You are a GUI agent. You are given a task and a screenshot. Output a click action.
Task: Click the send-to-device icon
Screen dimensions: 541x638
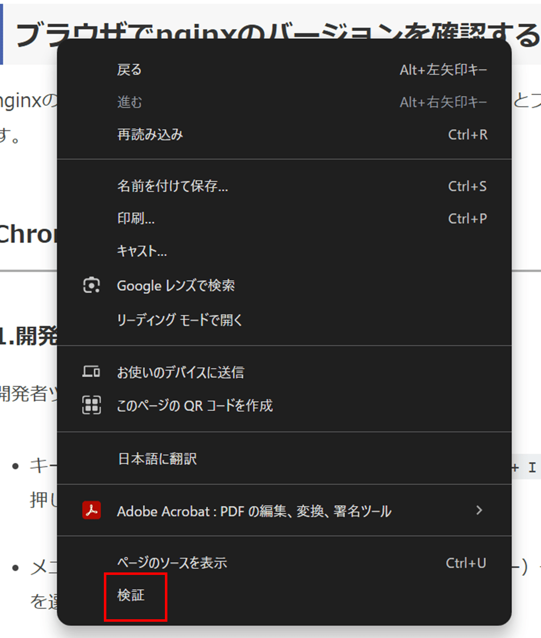[91, 372]
